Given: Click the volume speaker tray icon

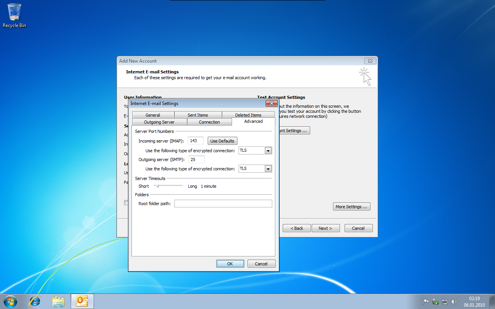Looking at the screenshot, I should pos(454,302).
